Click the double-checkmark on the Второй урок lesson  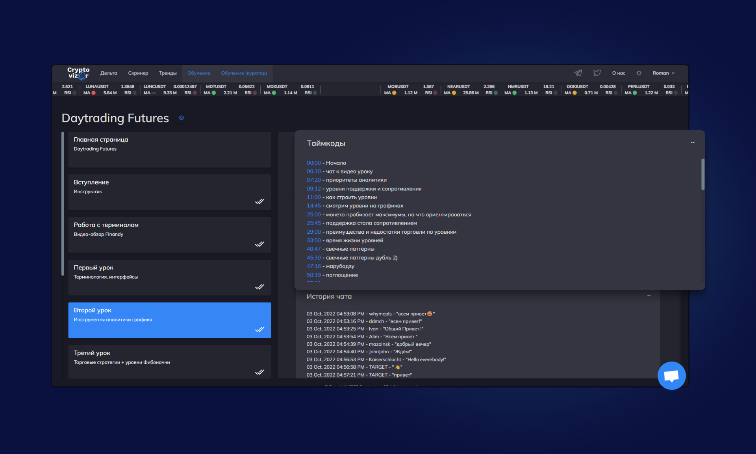(259, 330)
